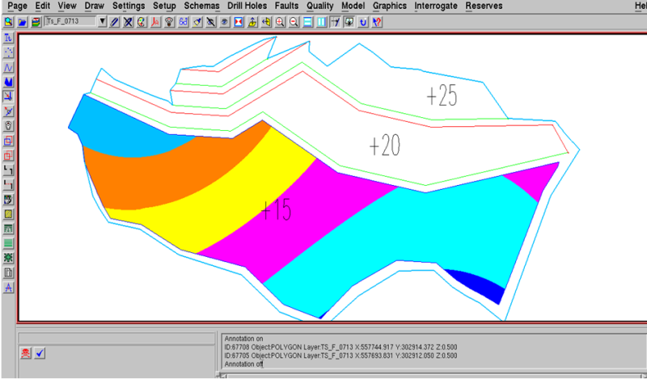Click the green star burst sidebar icon
Screen dimensions: 647x379
(8, 258)
